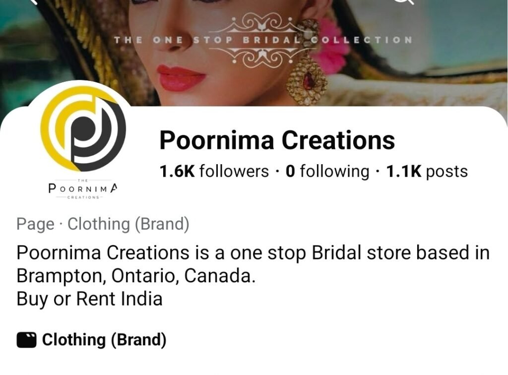Tap the "Brampton, Ontario, Canada." text
Image resolution: width=508 pixels, height=375 pixels.
[x=136, y=276]
